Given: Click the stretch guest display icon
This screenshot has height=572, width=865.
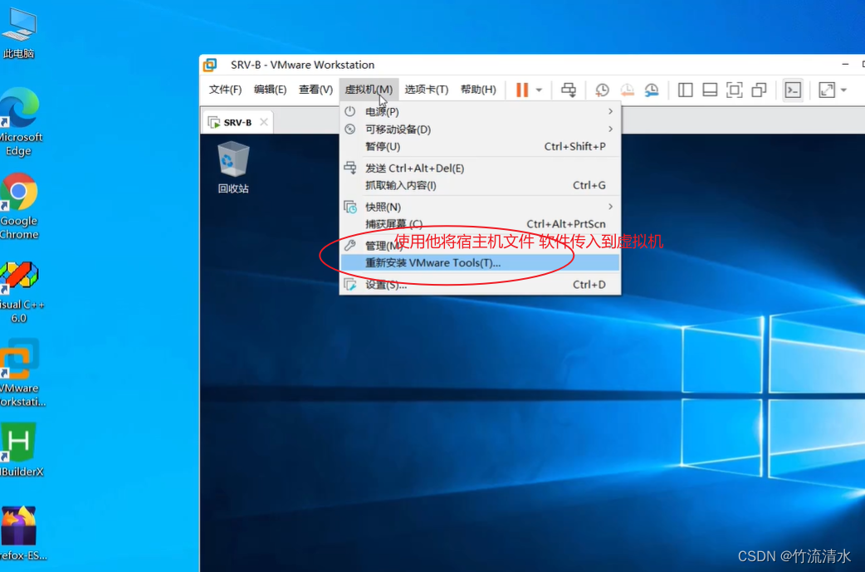Looking at the screenshot, I should coord(826,90).
